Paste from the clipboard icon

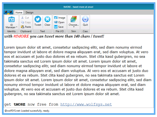pos(23,27)
